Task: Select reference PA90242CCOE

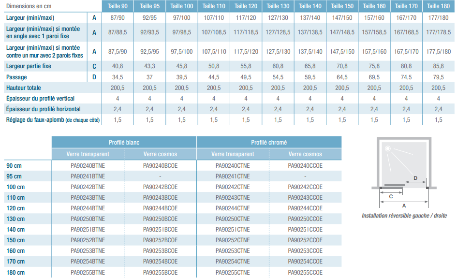Action: (305, 187)
